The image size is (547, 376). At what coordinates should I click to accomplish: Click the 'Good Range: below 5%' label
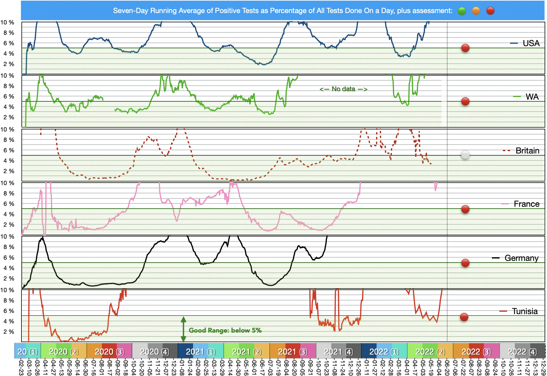tap(225, 330)
